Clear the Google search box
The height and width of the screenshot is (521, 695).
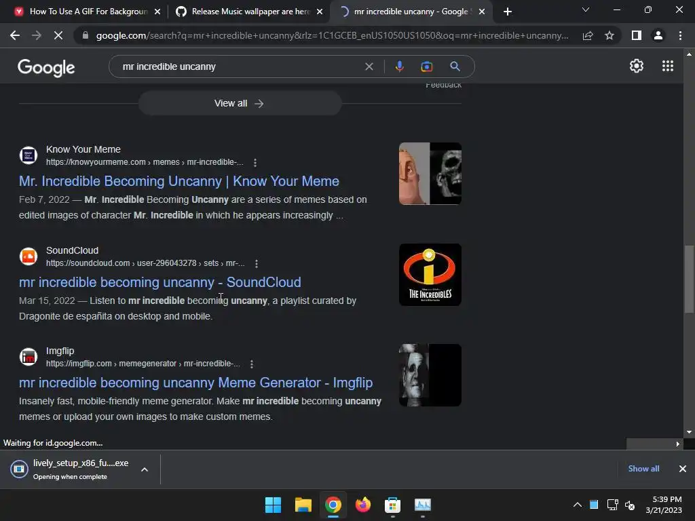pos(369,66)
